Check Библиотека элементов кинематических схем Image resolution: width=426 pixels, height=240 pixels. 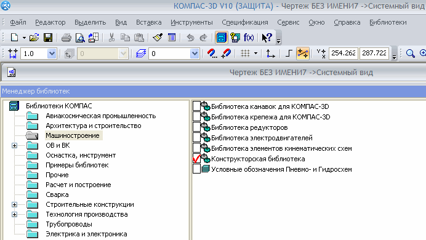196,148
